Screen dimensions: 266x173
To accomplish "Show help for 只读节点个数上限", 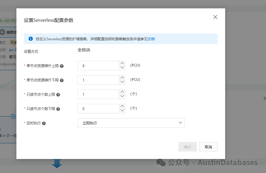I will click(58, 95).
